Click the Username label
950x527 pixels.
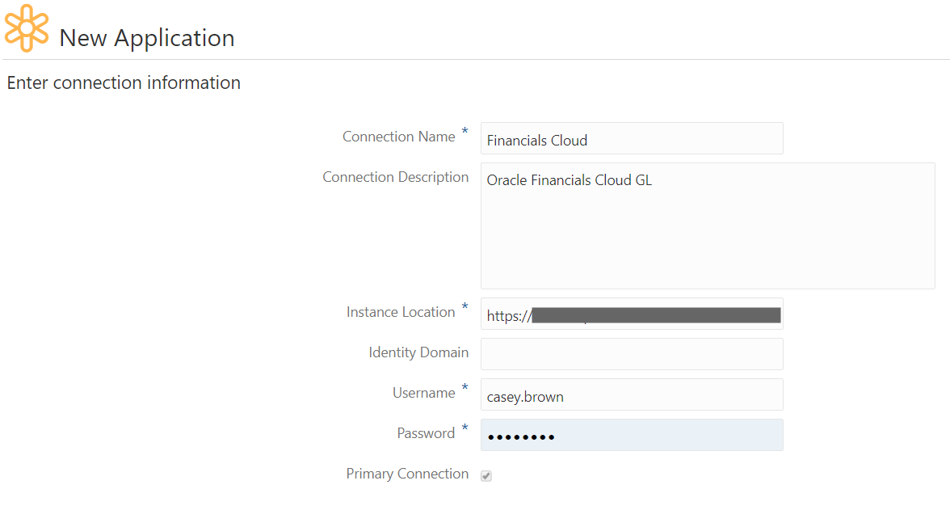[x=423, y=393]
